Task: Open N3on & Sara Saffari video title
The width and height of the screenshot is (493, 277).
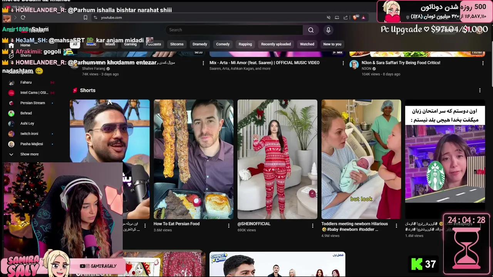Action: (401, 63)
